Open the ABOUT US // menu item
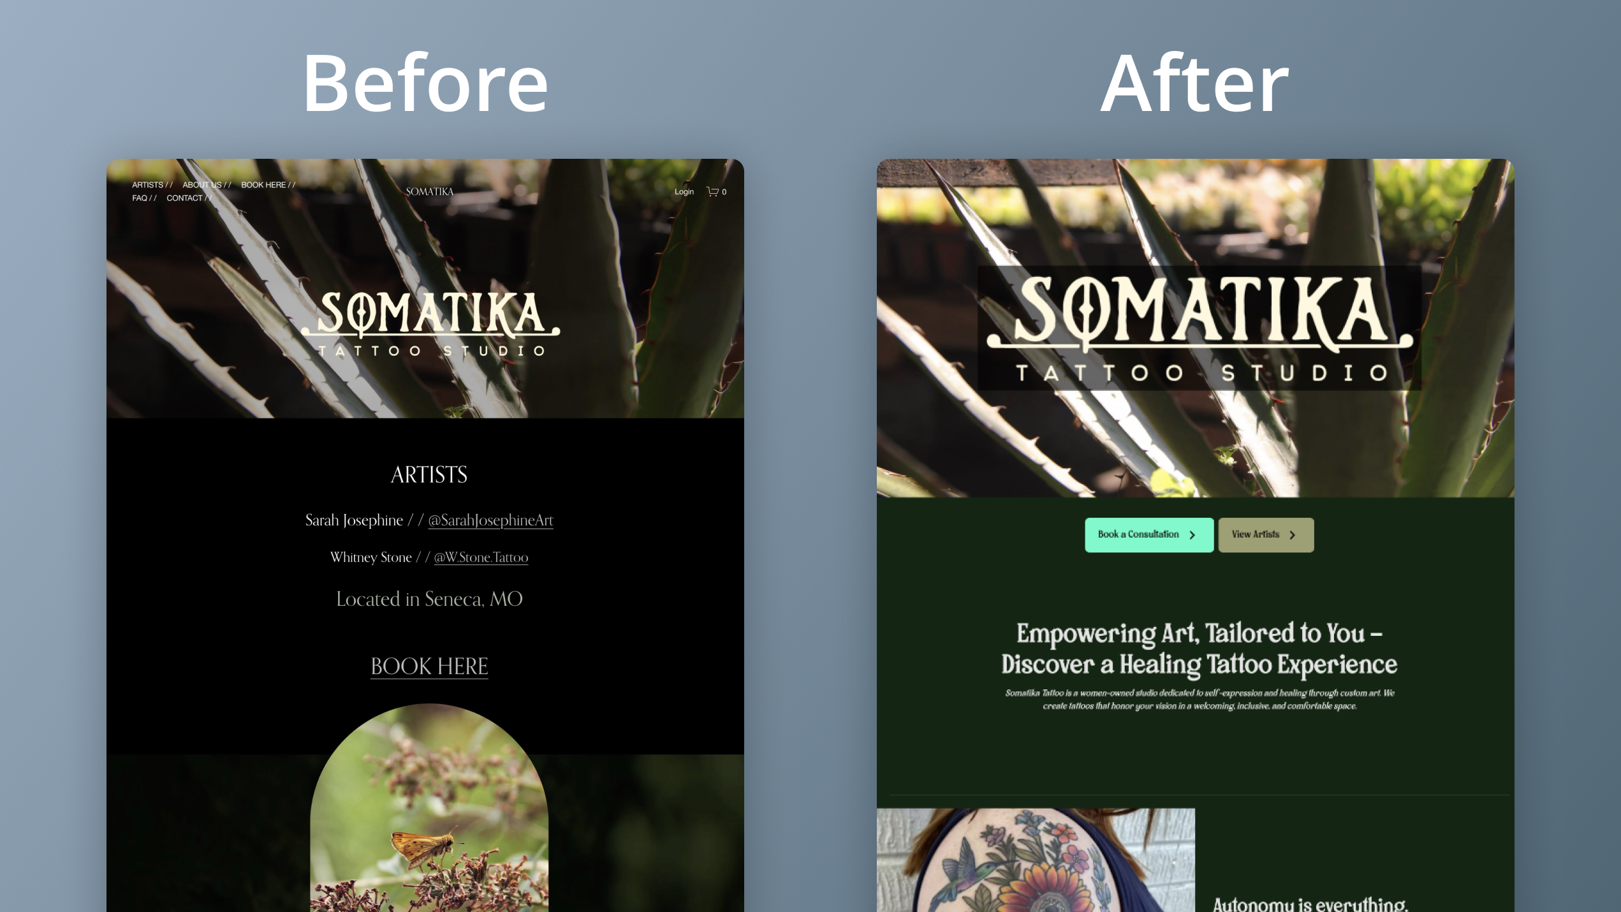 coord(207,185)
